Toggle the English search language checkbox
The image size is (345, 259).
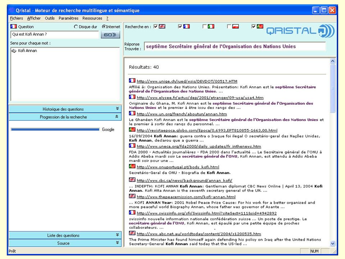[156, 26]
